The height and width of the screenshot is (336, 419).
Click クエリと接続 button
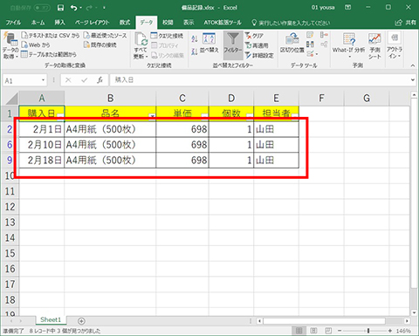[167, 36]
